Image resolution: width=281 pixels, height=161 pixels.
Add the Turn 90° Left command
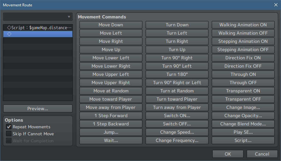177,66
